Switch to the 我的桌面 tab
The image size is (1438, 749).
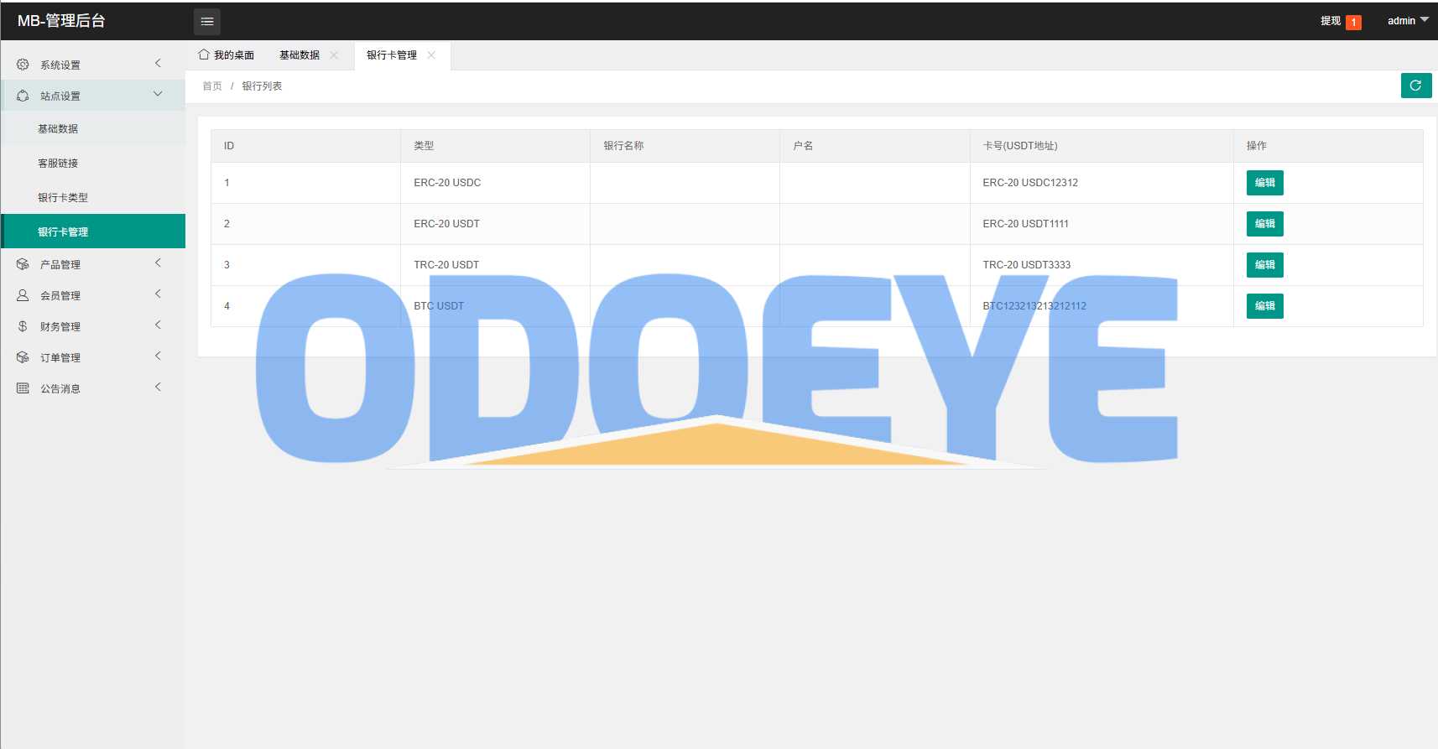pos(227,55)
